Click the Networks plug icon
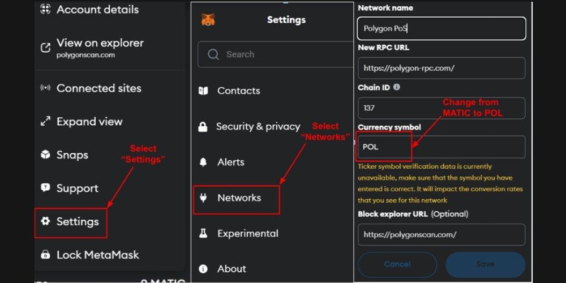566x283 pixels. coord(203,198)
